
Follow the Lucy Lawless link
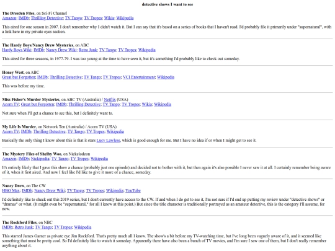pyautogui.click(x=109, y=141)
